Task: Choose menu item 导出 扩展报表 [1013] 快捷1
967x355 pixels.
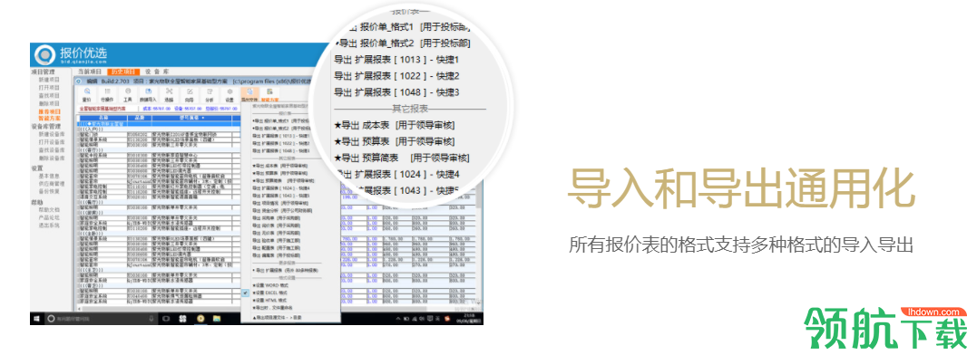Action: pyautogui.click(x=280, y=135)
